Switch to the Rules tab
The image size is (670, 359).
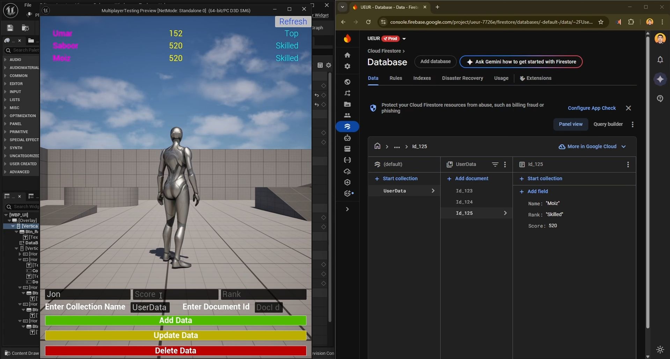[x=396, y=78]
